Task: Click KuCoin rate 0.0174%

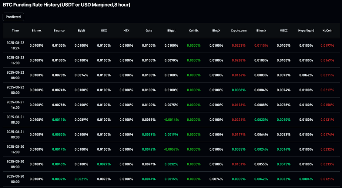Action: 327,134
